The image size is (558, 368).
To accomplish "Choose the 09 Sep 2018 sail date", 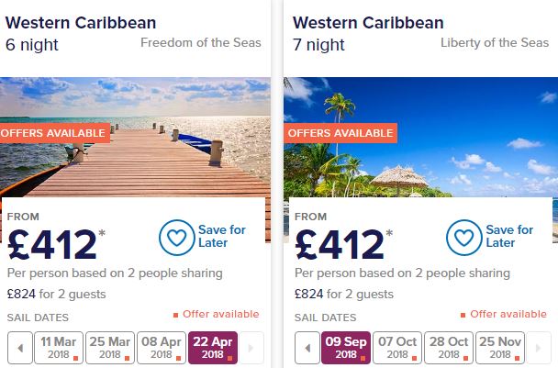I will tap(347, 348).
